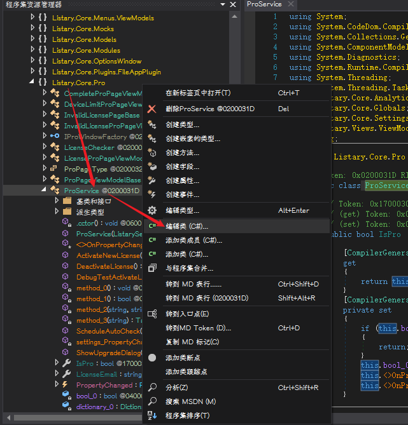Click the class icon of LicenseChecker node
408x425 pixels.
click(55, 147)
